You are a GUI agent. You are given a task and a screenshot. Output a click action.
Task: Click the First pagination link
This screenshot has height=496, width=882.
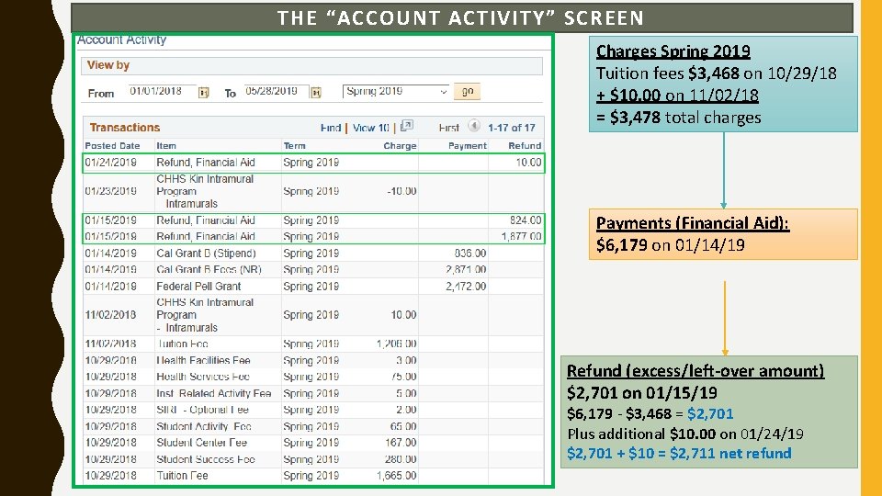pyautogui.click(x=449, y=129)
